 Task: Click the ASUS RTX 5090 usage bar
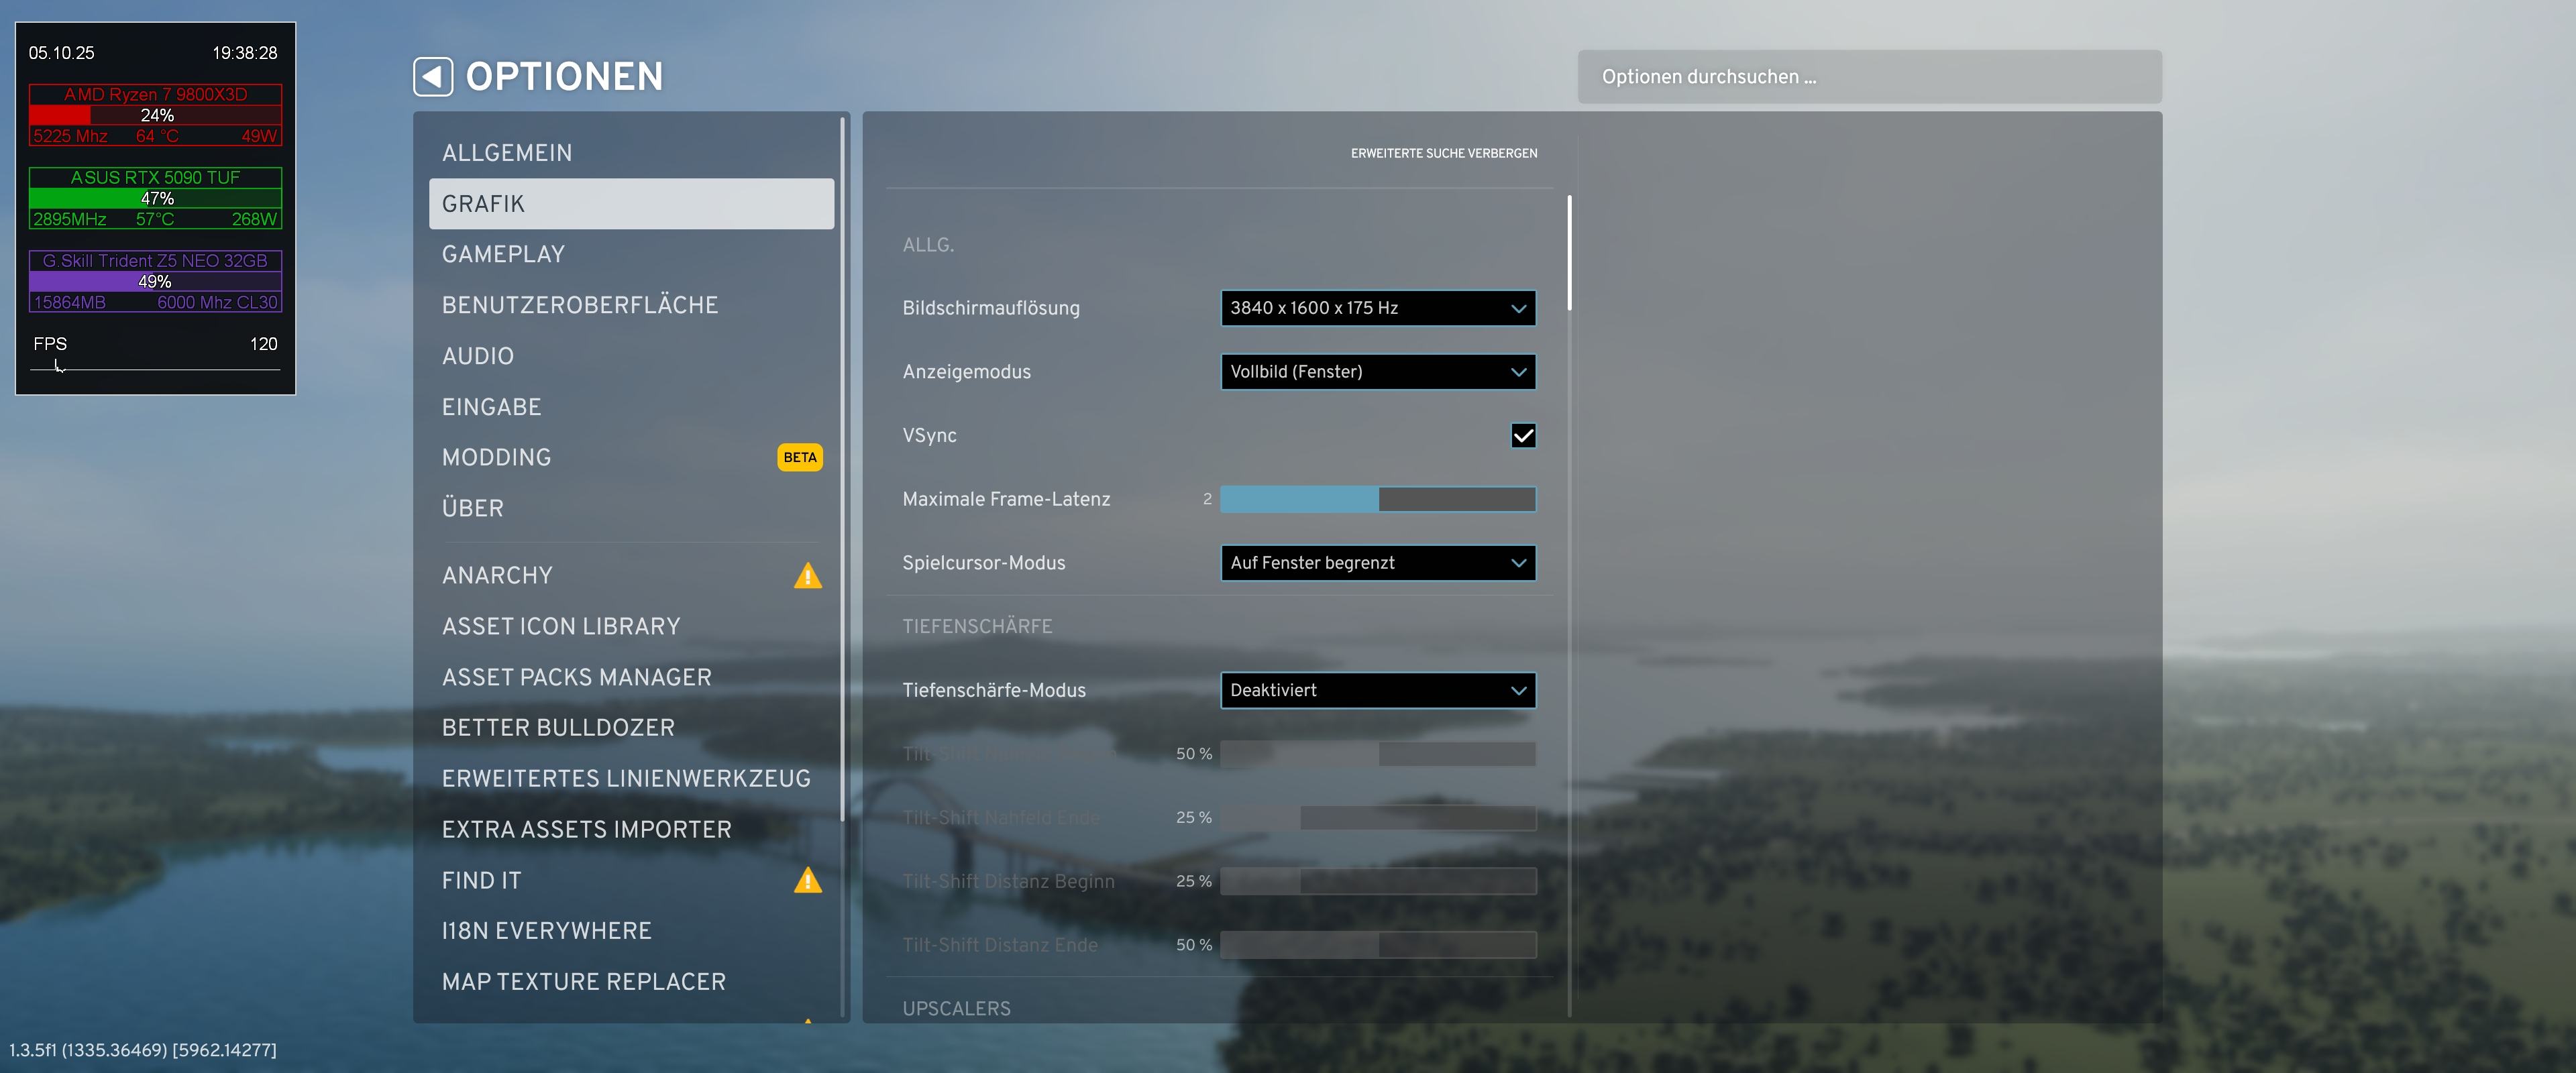click(x=155, y=199)
